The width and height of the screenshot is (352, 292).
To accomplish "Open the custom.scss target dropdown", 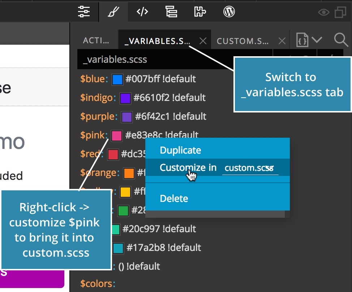I will coord(250,168).
